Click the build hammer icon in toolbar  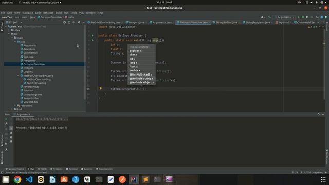pyautogui.click(x=269, y=17)
